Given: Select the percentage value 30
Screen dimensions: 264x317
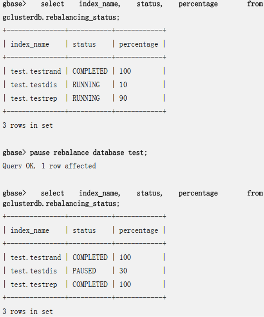Looking at the screenshot, I should click(123, 271).
